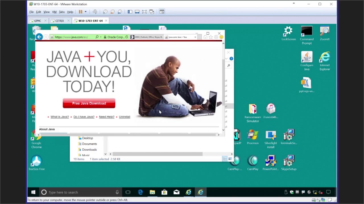Image resolution: width=364 pixels, height=204 pixels.
Task: Click the File Explorer horizontal scrollbar
Action: 157,154
